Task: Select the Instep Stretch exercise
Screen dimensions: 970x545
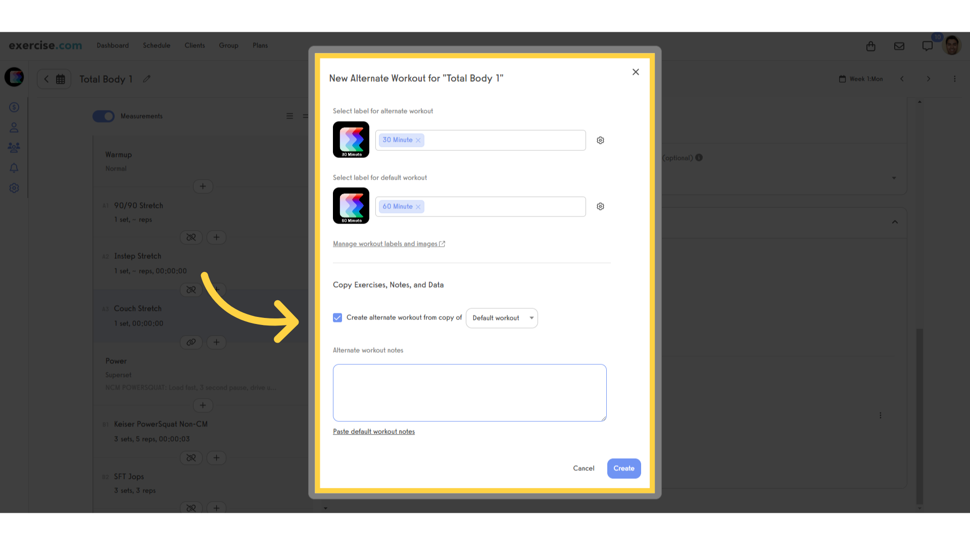Action: (x=137, y=256)
